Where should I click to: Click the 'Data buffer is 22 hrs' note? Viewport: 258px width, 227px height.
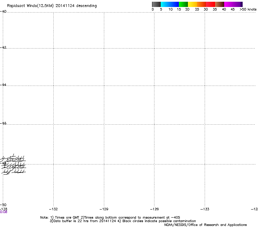123,221
